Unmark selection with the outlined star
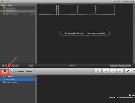Screen dimensions: 135x103 113,71
